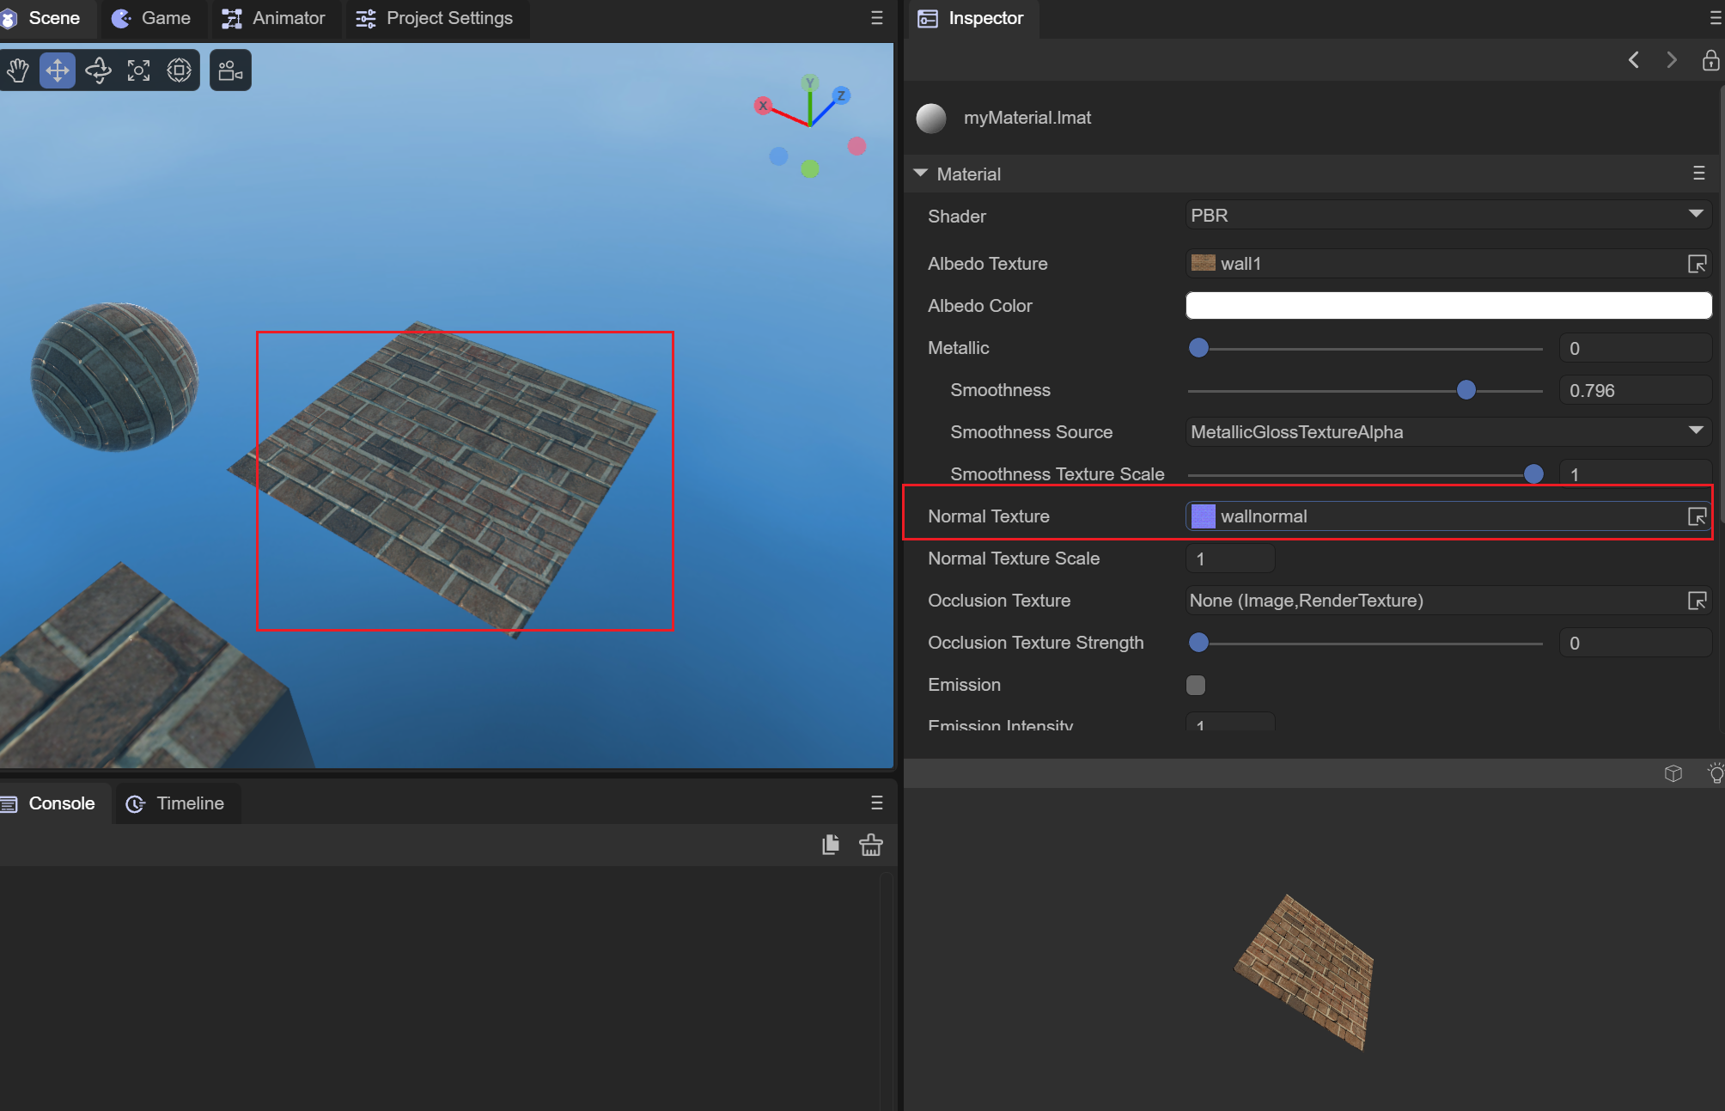Go back in Inspector history
Screen dimensions: 1725x1111
tap(1634, 60)
